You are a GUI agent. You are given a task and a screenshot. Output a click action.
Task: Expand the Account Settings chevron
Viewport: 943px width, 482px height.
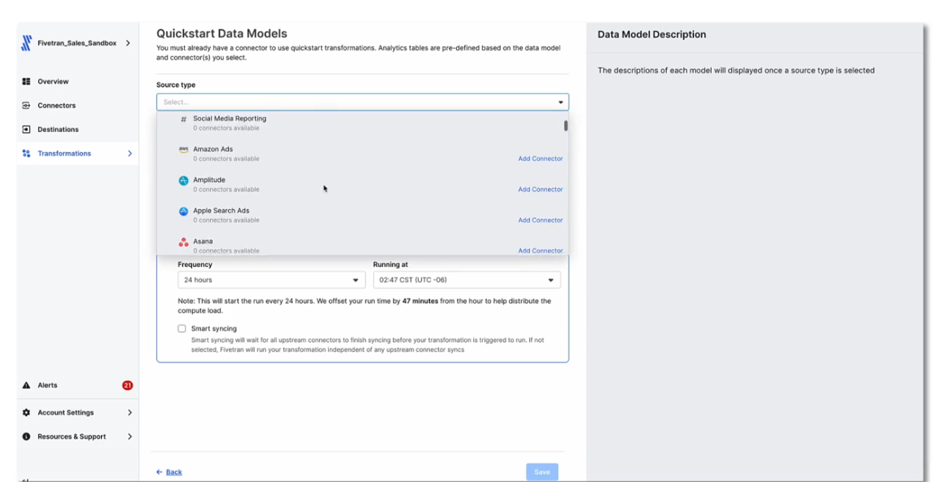coord(130,412)
